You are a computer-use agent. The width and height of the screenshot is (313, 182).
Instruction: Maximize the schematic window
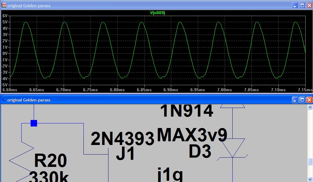(302, 100)
